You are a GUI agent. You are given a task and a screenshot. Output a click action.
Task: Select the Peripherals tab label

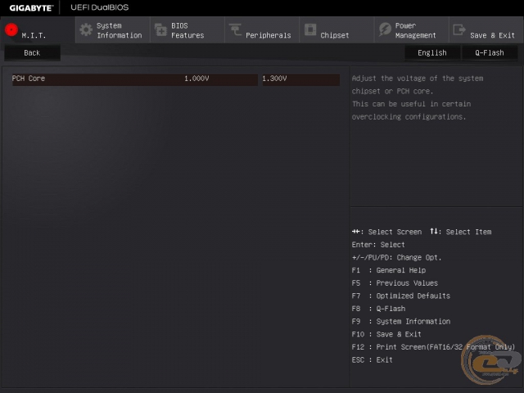[x=268, y=36]
